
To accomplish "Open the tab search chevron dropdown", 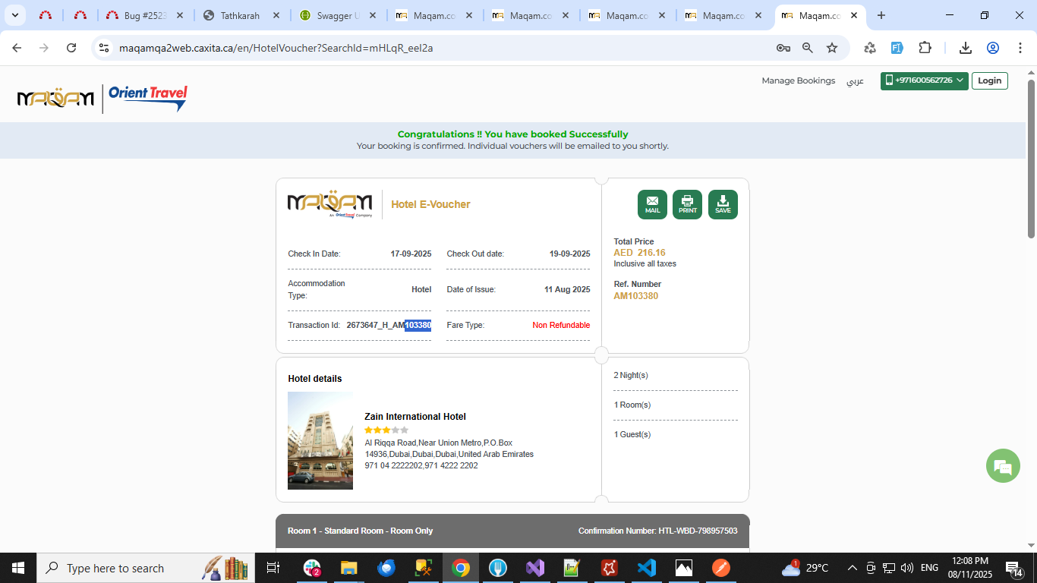I will (14, 15).
